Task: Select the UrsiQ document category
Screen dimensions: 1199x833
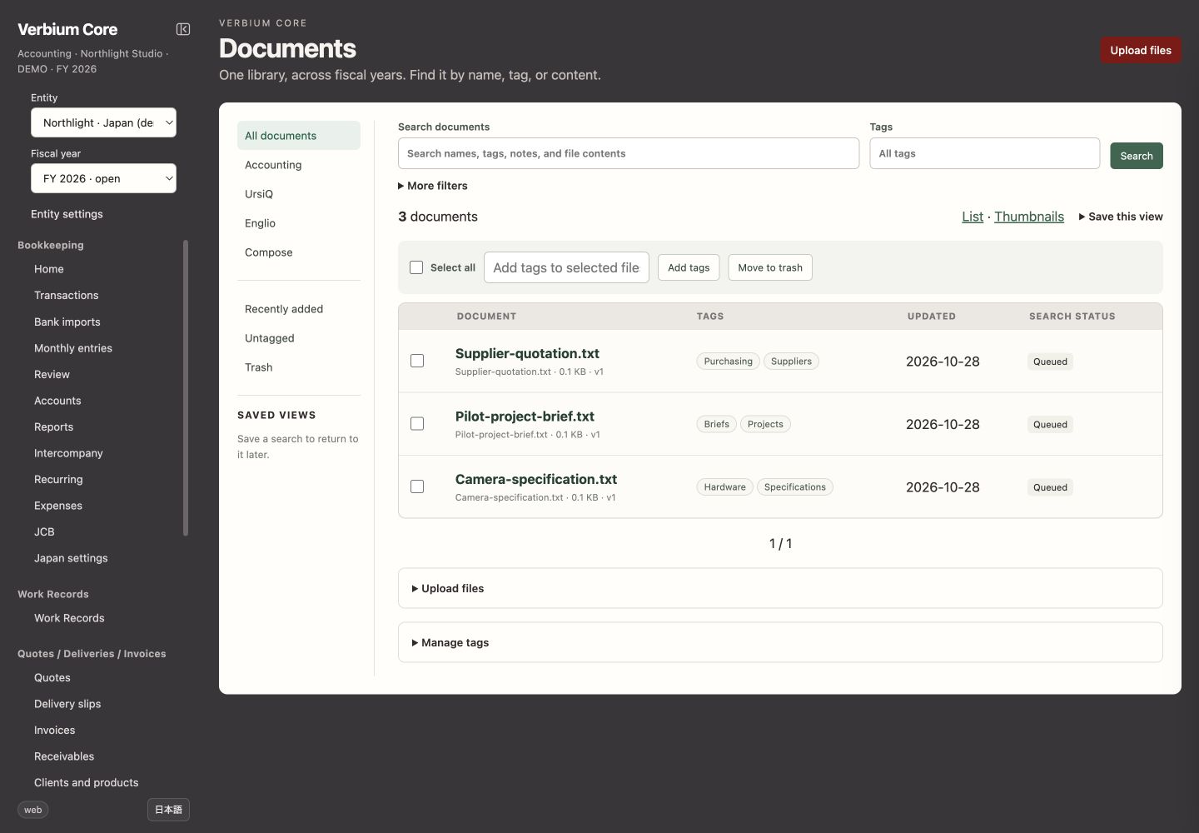Action: [298, 194]
